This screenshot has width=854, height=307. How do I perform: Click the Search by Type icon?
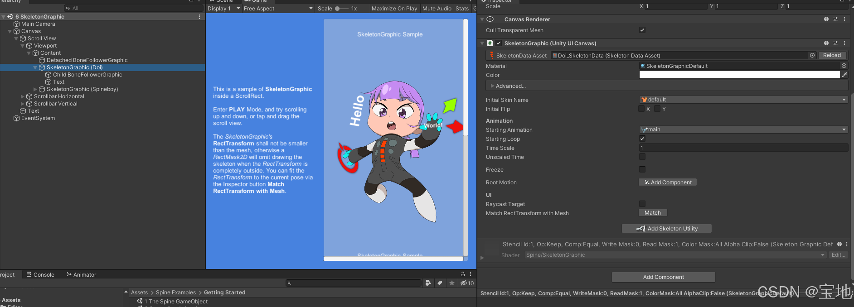[428, 283]
